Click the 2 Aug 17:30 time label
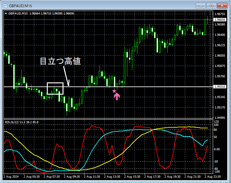 click(x=152, y=177)
